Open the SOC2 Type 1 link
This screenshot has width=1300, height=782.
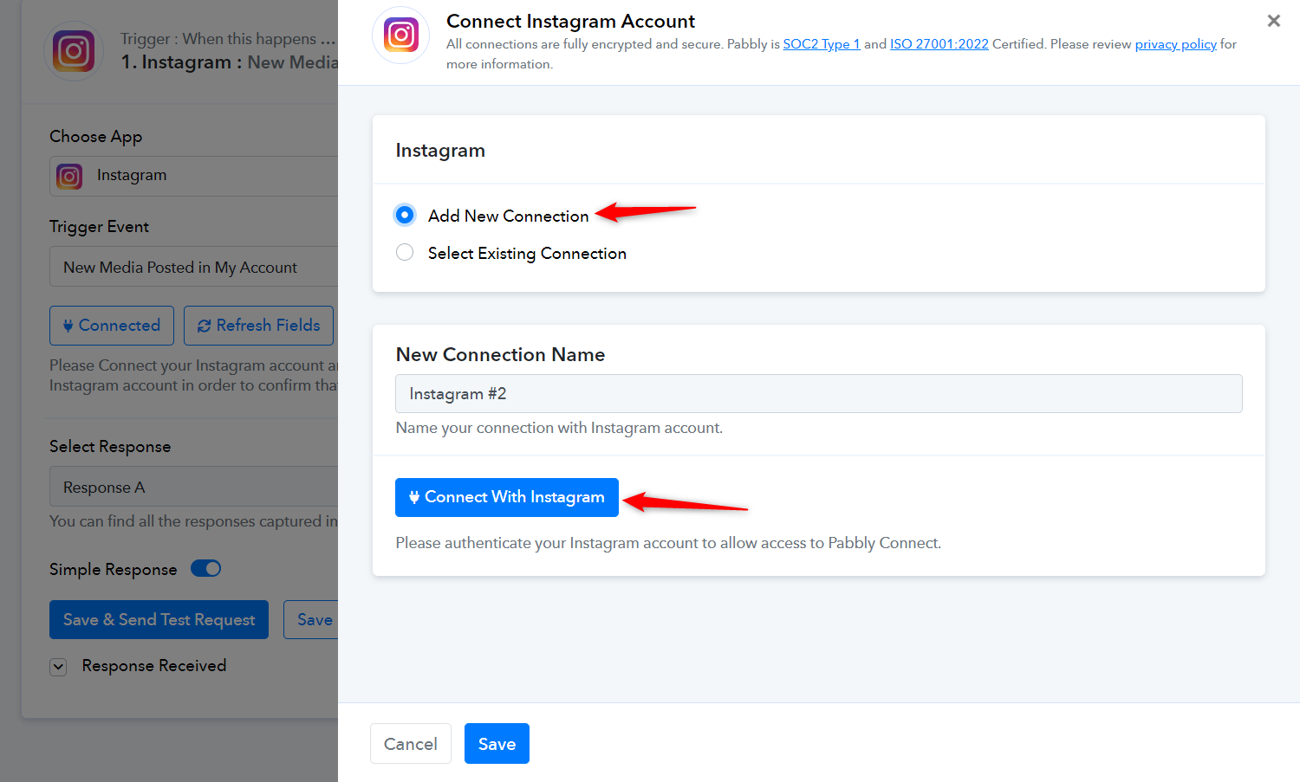tap(822, 44)
